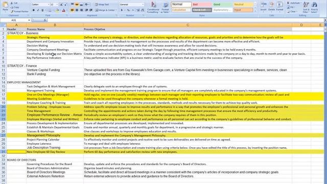Apply the Good cell style
Viewport: 327px width, 184px height.
(222, 5)
